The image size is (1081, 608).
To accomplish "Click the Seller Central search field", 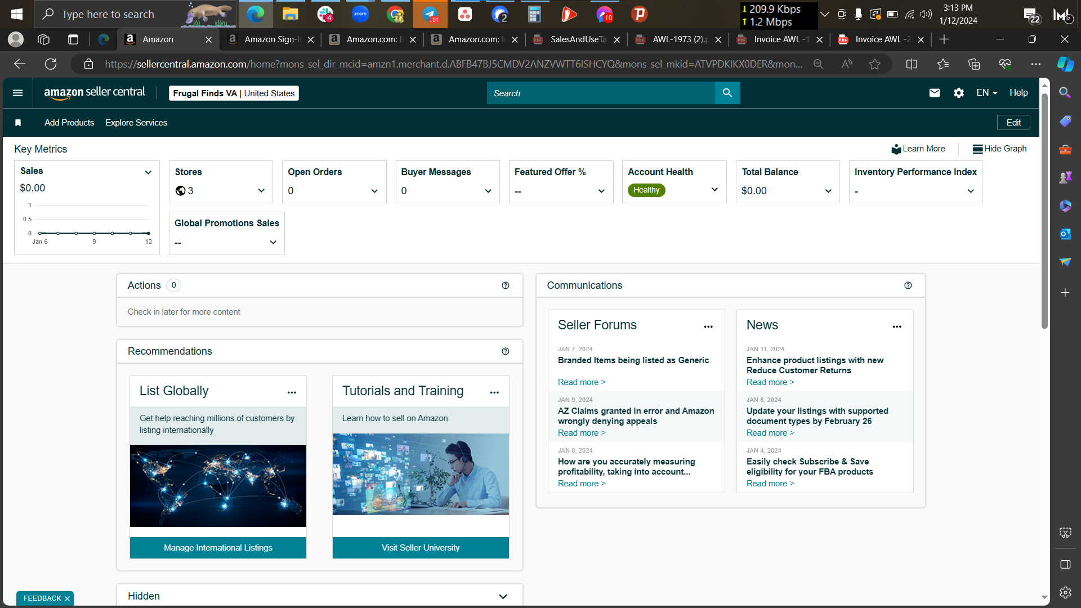I will pyautogui.click(x=601, y=93).
